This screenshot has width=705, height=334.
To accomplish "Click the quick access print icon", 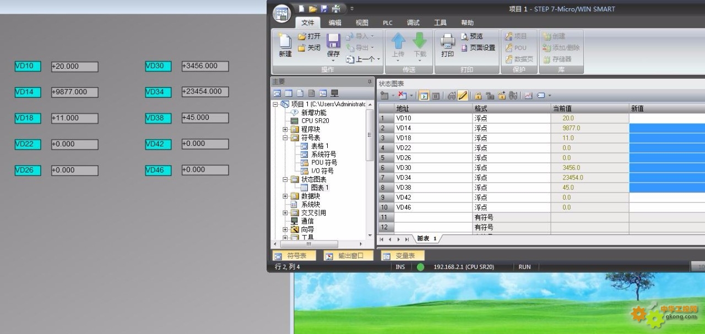I will pyautogui.click(x=335, y=9).
